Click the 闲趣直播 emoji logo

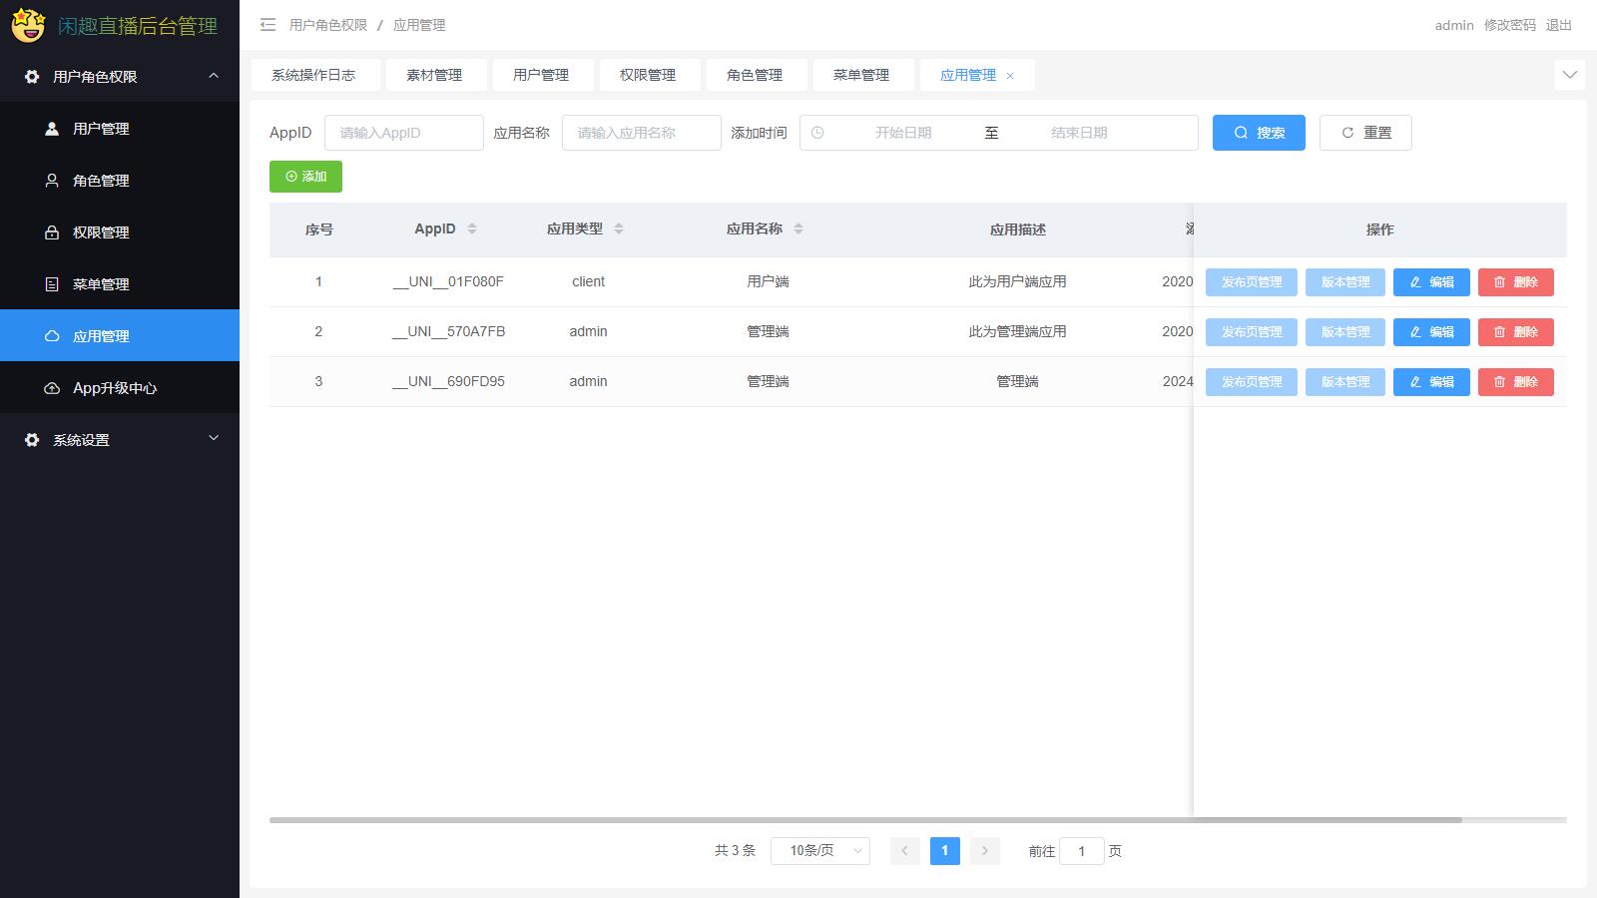click(28, 25)
